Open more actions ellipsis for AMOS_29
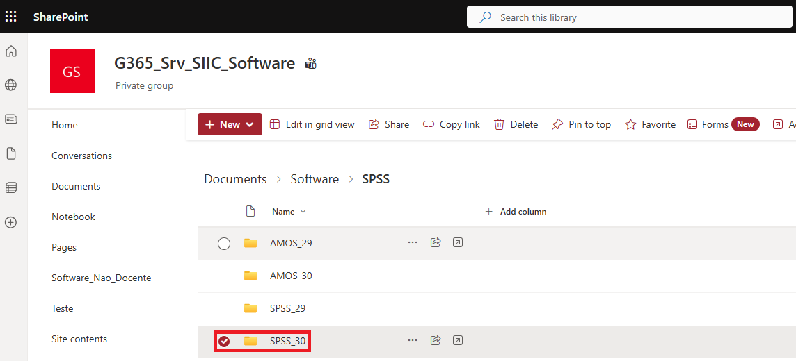This screenshot has height=361, width=796. [413, 242]
